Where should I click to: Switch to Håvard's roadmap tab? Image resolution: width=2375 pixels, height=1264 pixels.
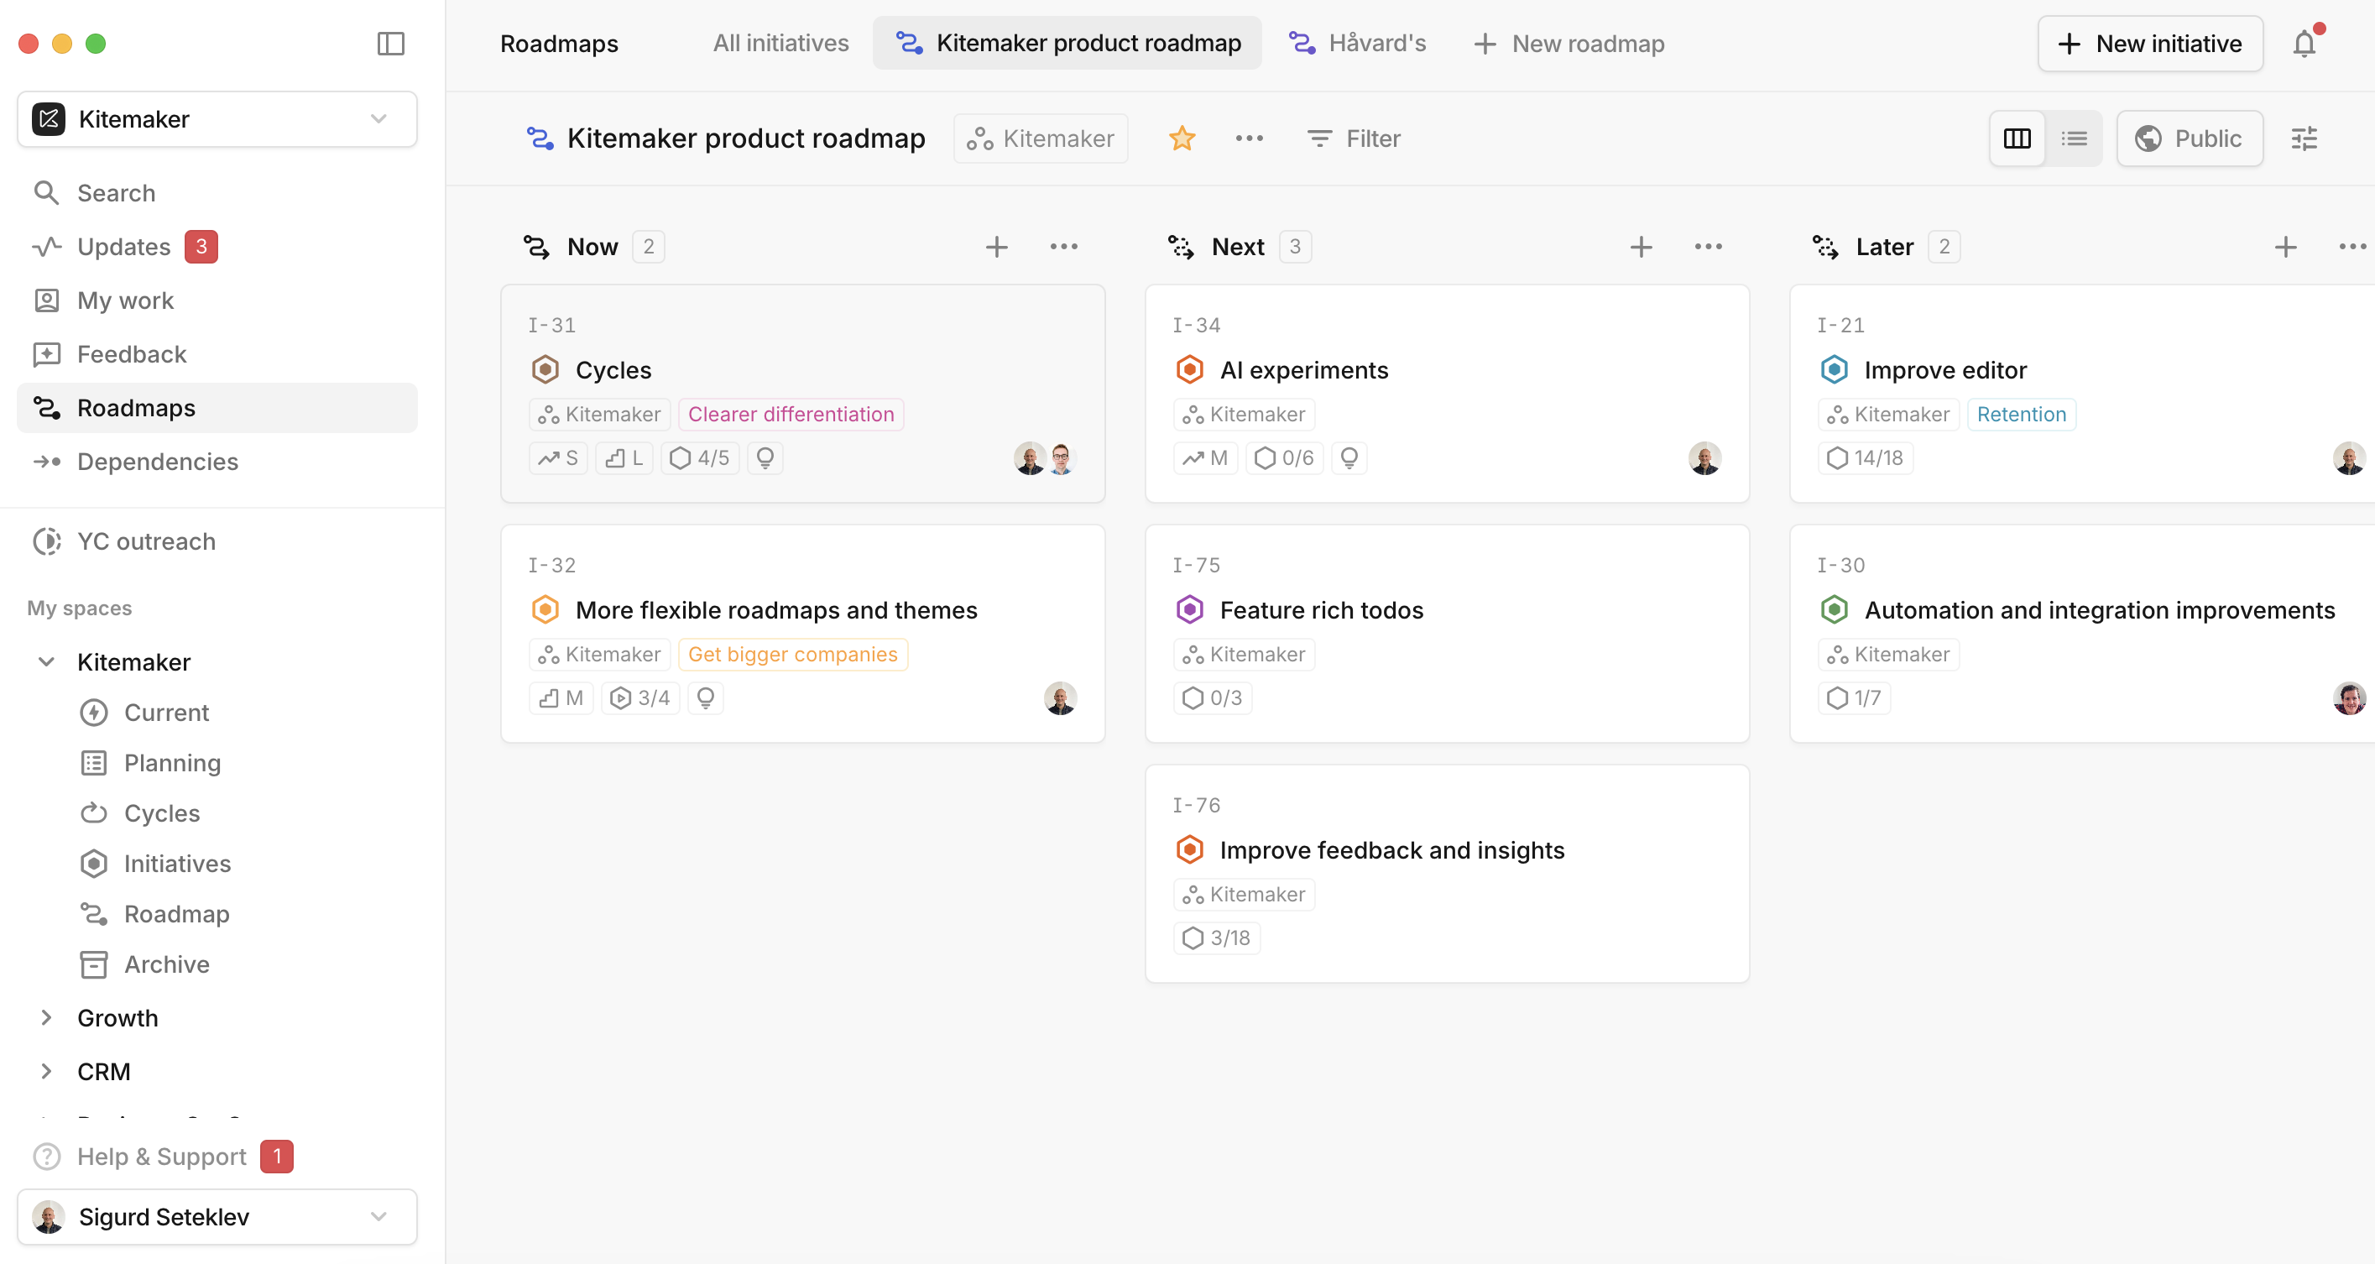[x=1357, y=44]
